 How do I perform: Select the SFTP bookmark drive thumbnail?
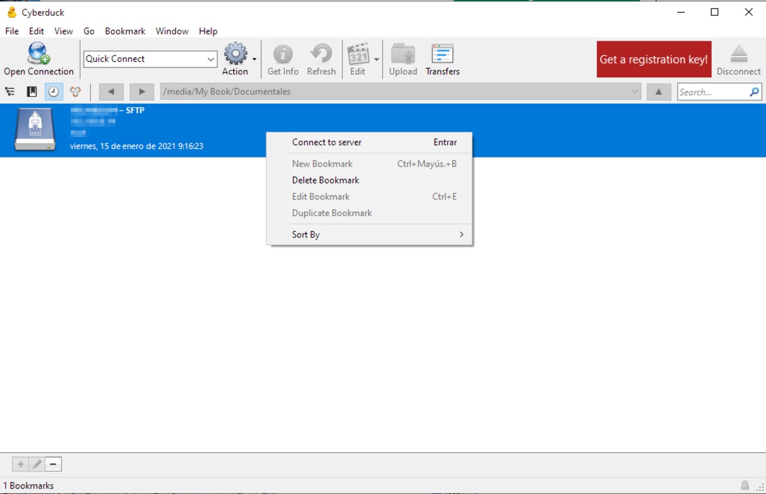pyautogui.click(x=35, y=129)
